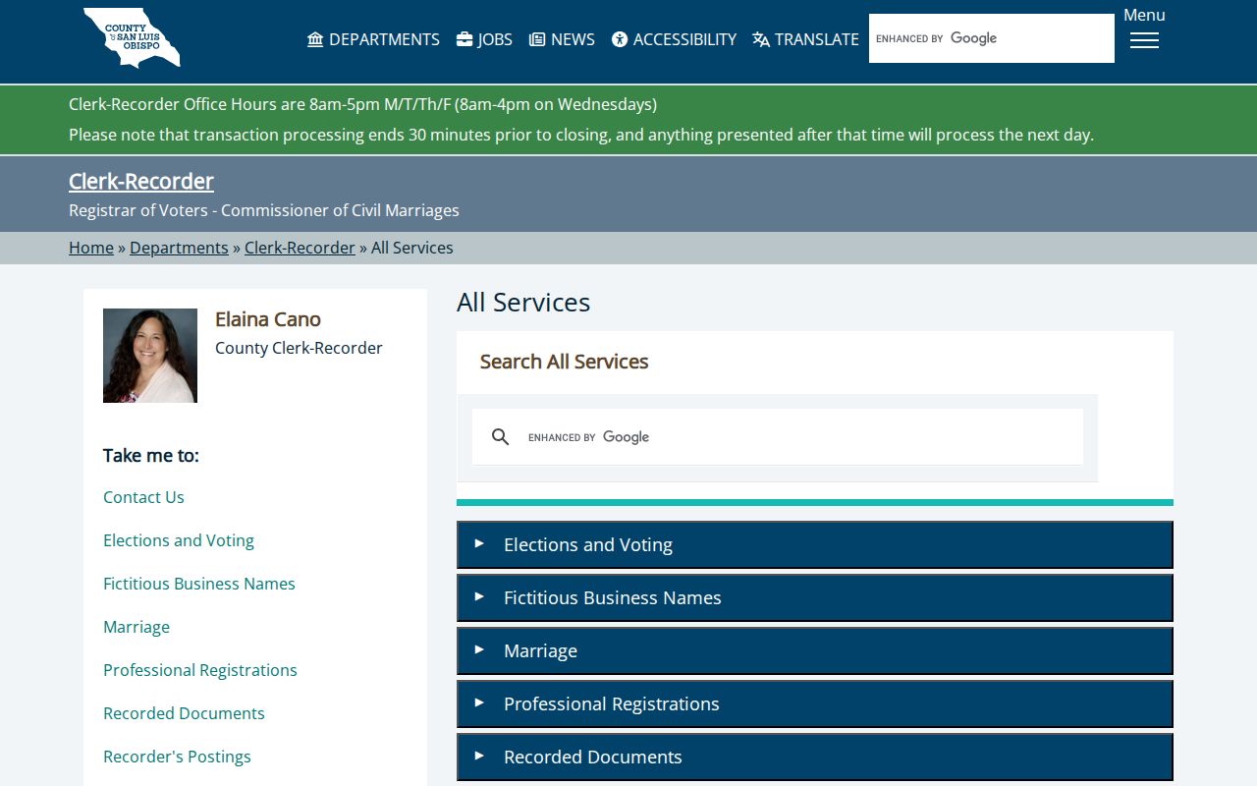Go to Home in the breadcrumb
The width and height of the screenshot is (1257, 786).
pyautogui.click(x=91, y=248)
